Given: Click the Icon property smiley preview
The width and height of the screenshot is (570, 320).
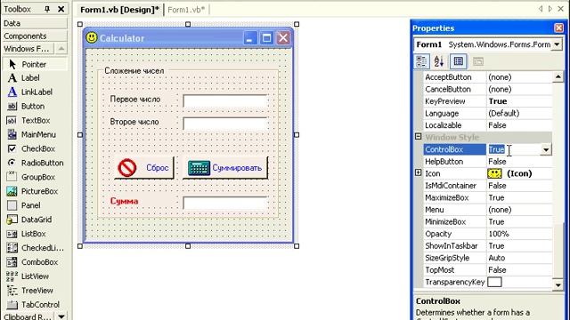Looking at the screenshot, I should click(494, 173).
